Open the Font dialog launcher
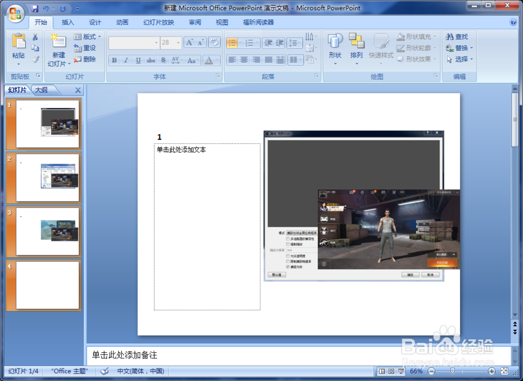This screenshot has width=523, height=381. click(x=218, y=76)
